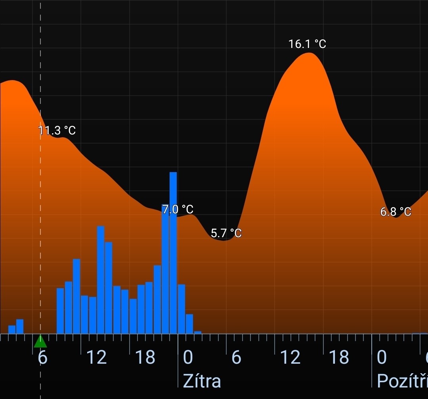Select today's 18 o'clock axis label
The width and height of the screenshot is (428, 399).
(x=145, y=358)
